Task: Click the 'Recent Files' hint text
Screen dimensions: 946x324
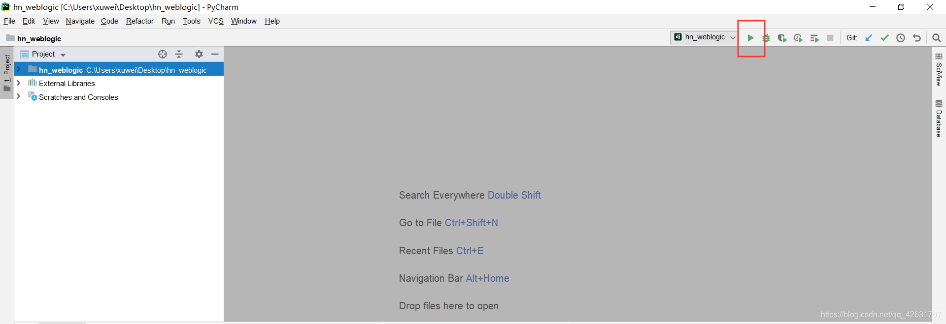Action: pyautogui.click(x=426, y=251)
